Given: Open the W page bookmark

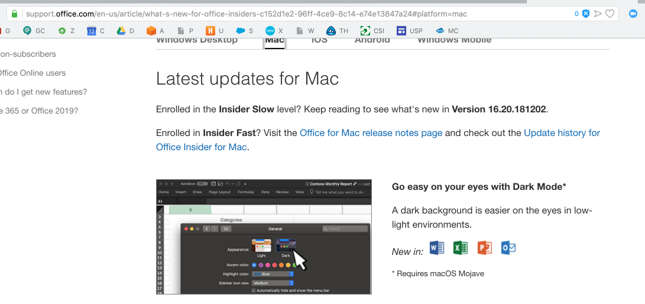Looking at the screenshot, I should tap(305, 31).
